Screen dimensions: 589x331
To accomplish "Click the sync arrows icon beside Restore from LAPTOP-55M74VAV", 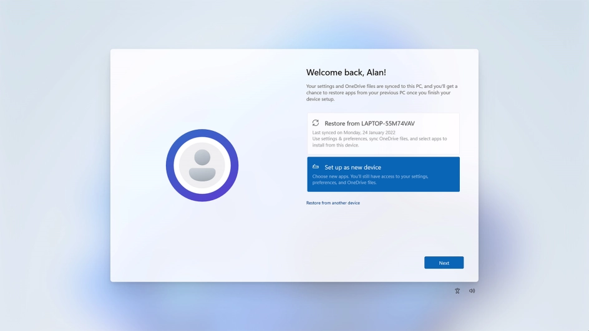I will [316, 123].
